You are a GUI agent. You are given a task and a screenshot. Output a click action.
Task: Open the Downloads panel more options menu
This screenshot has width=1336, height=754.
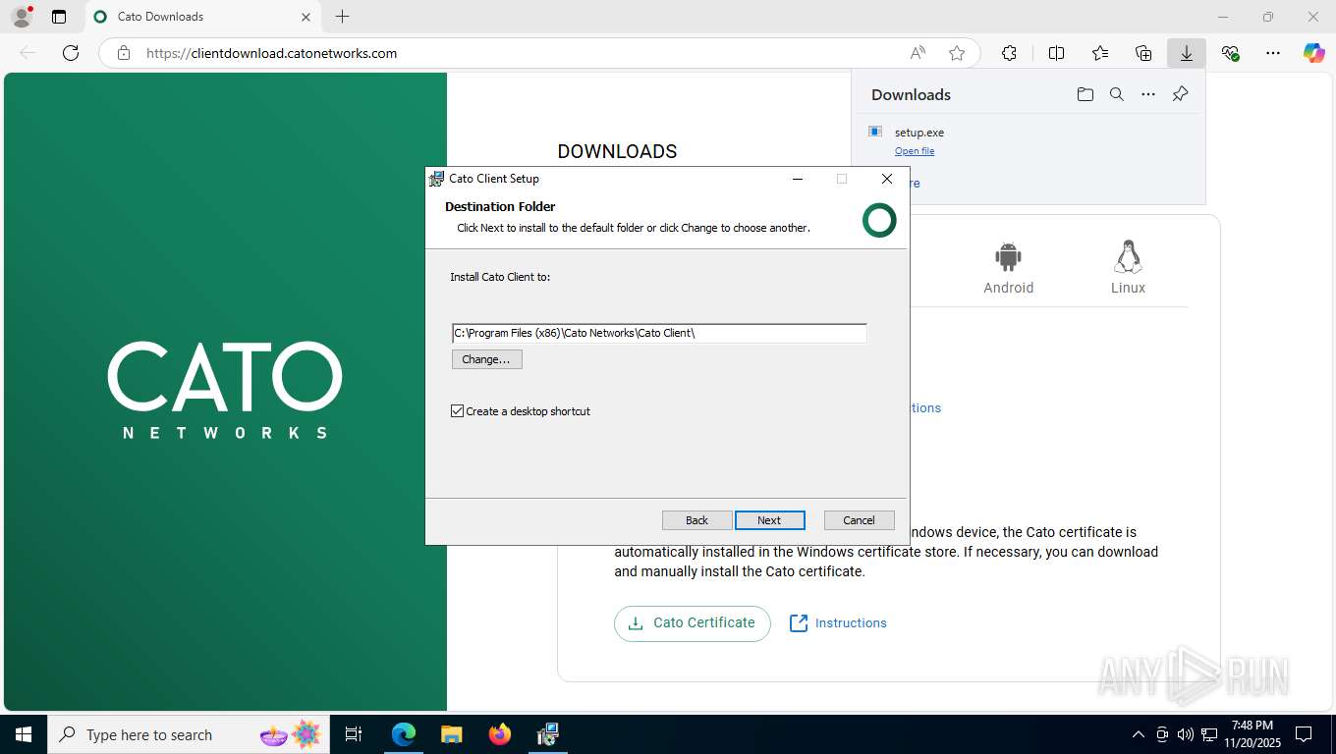pos(1148,94)
